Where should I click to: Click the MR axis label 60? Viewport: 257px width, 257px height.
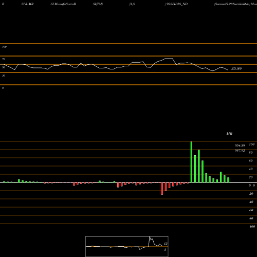pyautogui.click(x=251, y=161)
